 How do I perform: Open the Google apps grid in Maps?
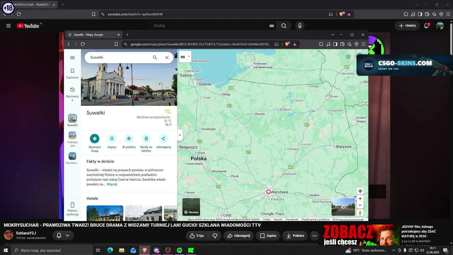(x=349, y=57)
